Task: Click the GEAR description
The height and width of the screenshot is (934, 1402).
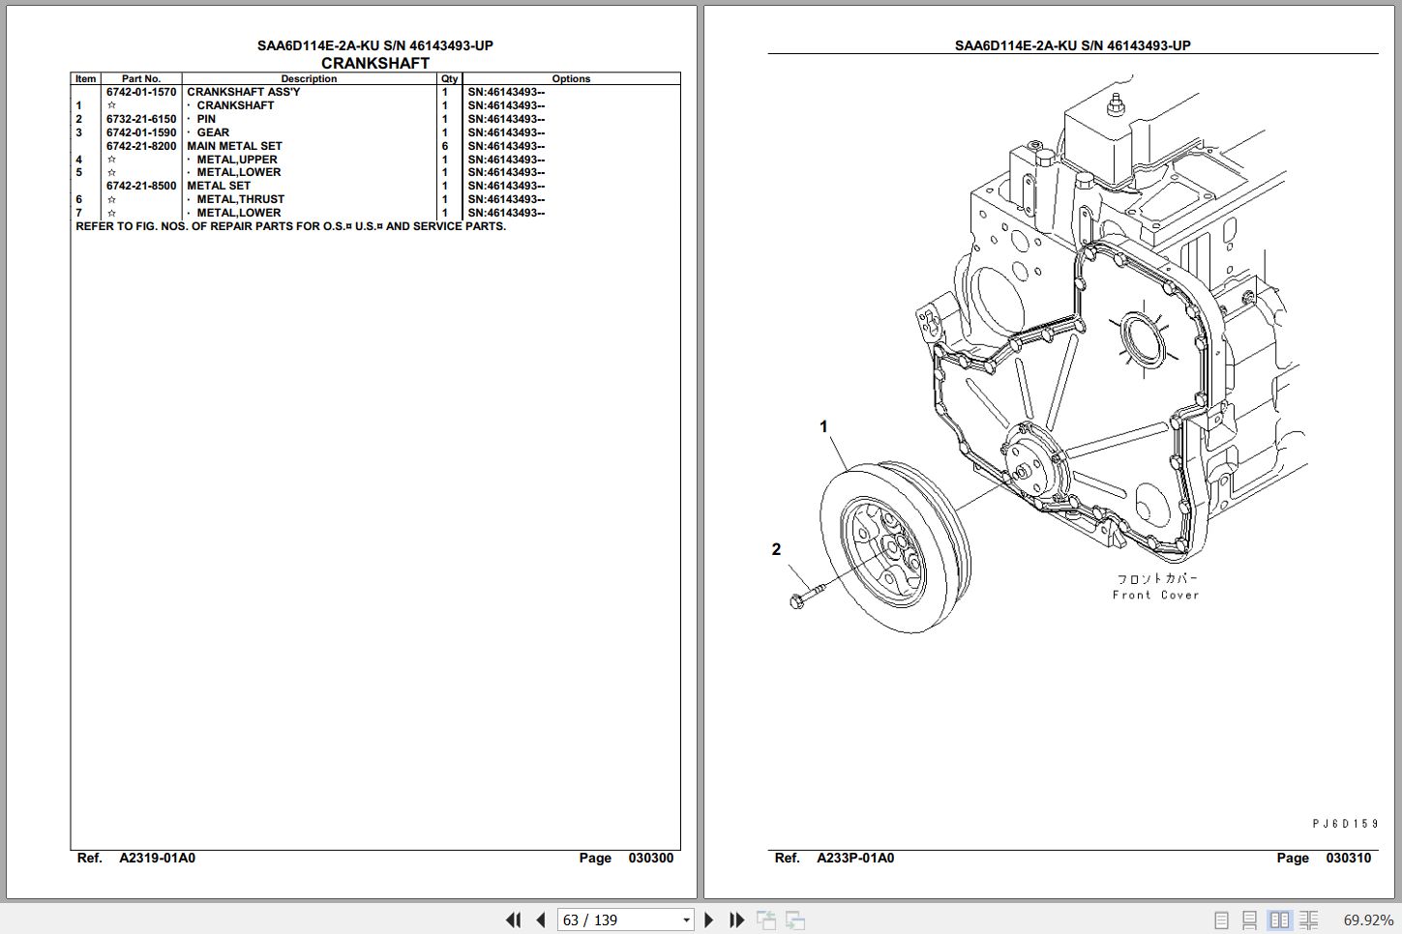Action: click(213, 132)
